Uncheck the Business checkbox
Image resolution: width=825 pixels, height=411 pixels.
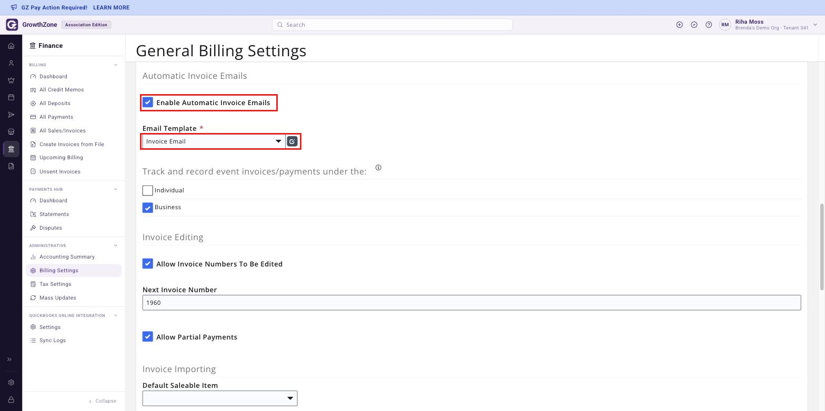point(148,208)
